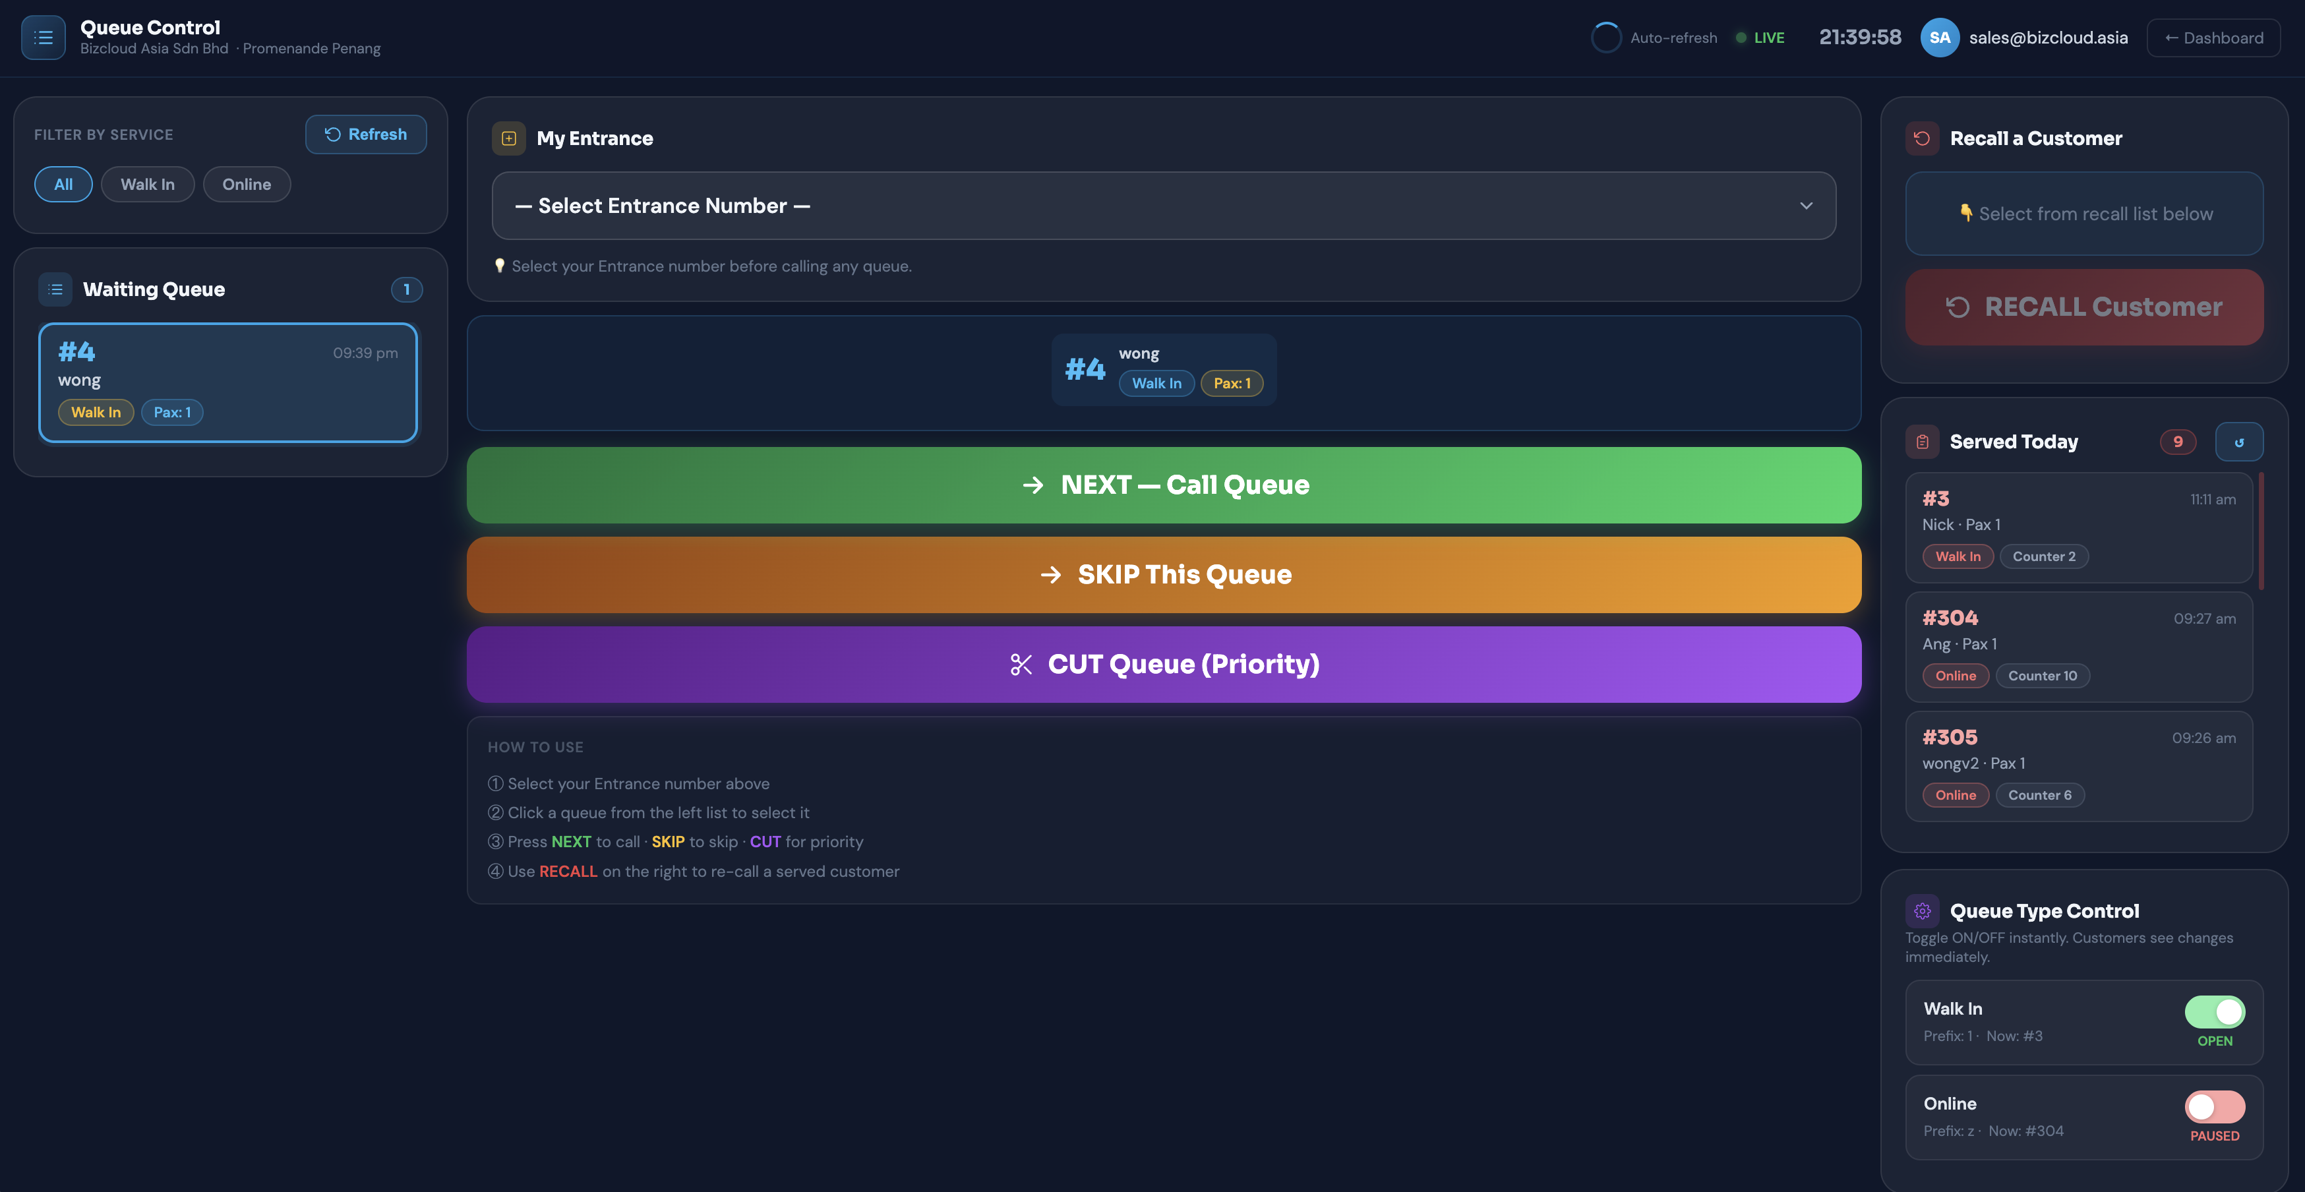Image resolution: width=2305 pixels, height=1192 pixels.
Task: Click the Auto-refresh spinner icon
Action: point(1606,37)
